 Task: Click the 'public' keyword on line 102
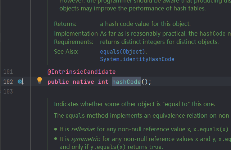(x=58, y=82)
